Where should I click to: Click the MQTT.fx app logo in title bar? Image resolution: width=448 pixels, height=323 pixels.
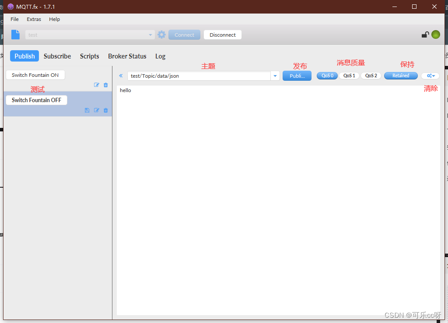coord(10,7)
